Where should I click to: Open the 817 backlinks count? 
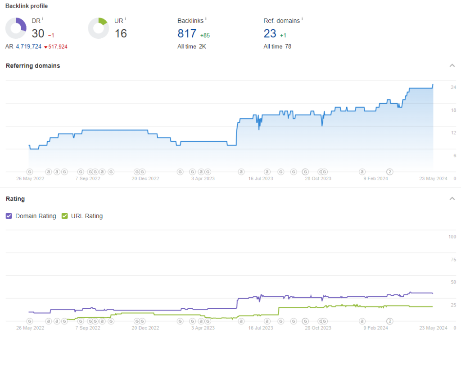click(187, 33)
